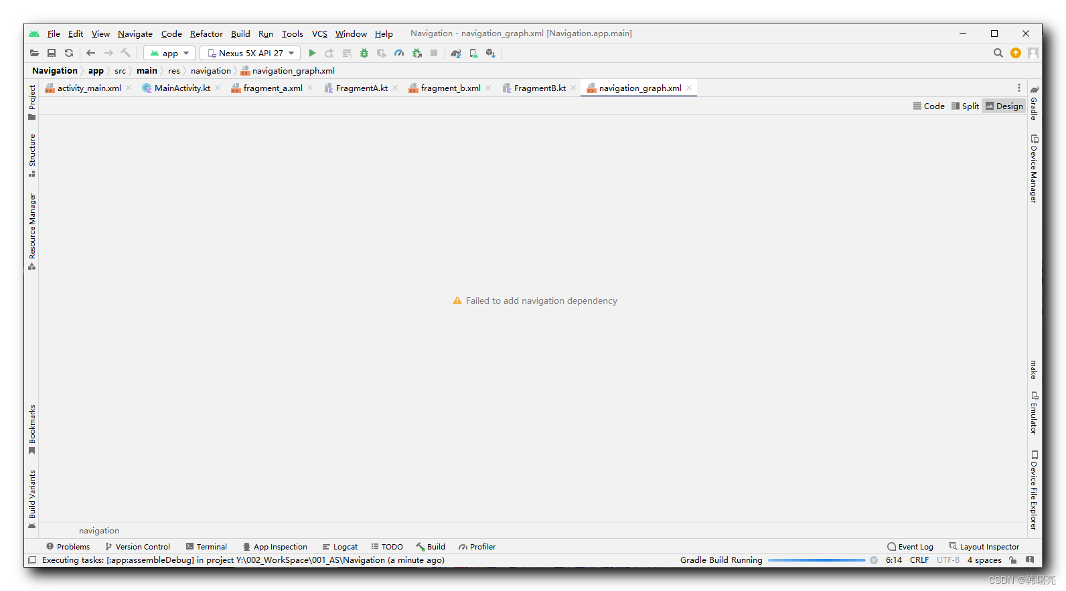The height and width of the screenshot is (591, 1066).
Task: Open the File menu
Action: 54,33
